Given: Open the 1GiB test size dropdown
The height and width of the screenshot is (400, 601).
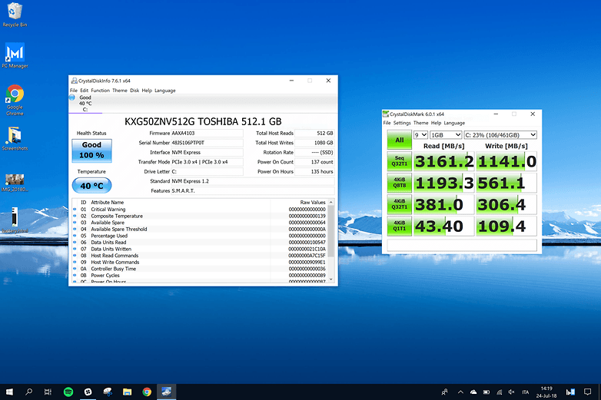Looking at the screenshot, I should tap(446, 134).
